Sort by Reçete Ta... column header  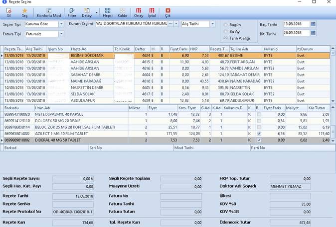(x=14, y=49)
